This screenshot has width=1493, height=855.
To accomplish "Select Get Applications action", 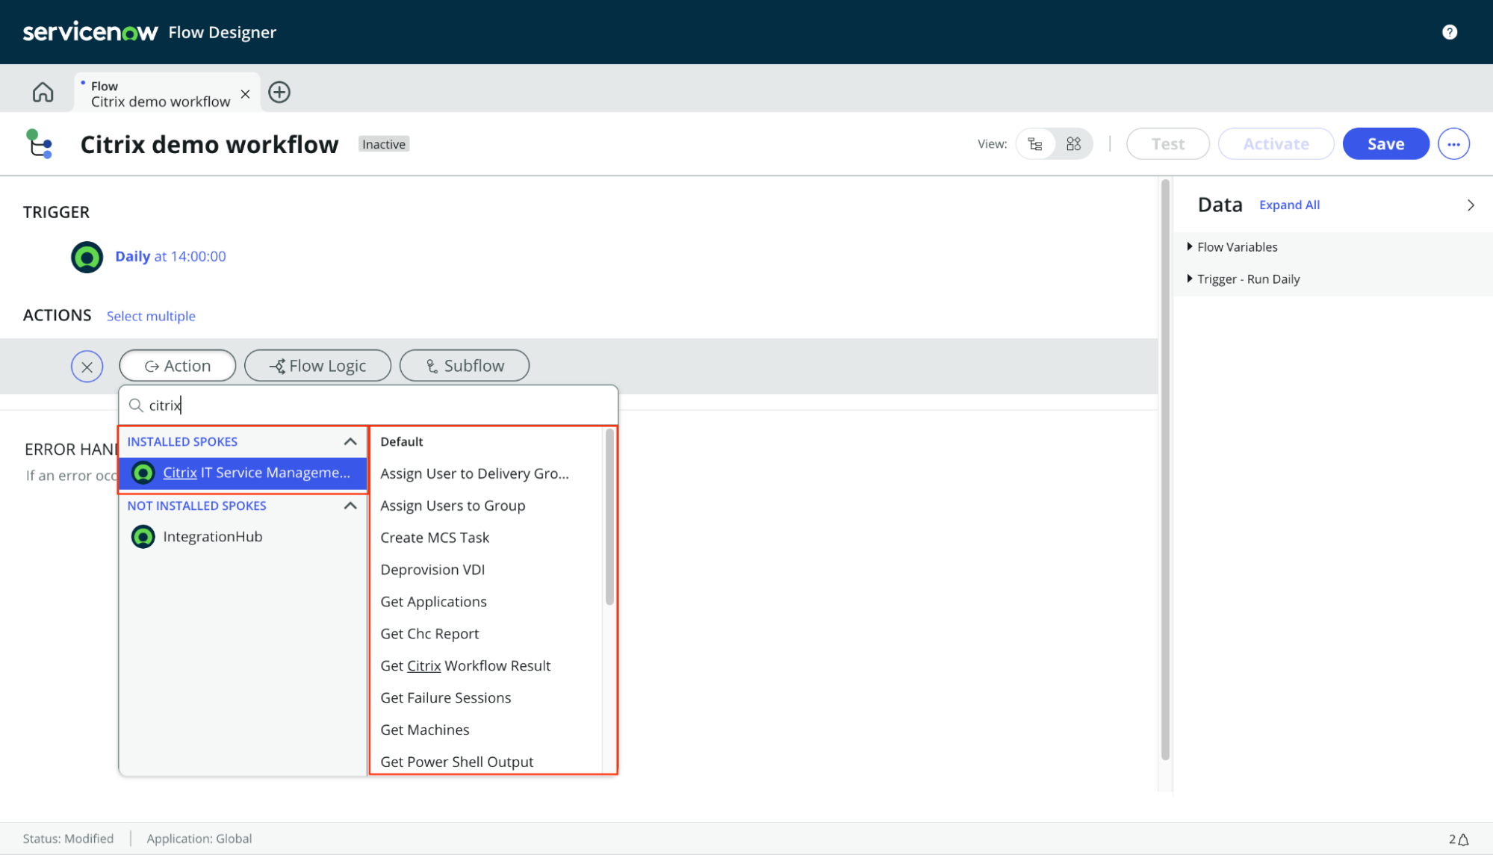I will [x=433, y=602].
